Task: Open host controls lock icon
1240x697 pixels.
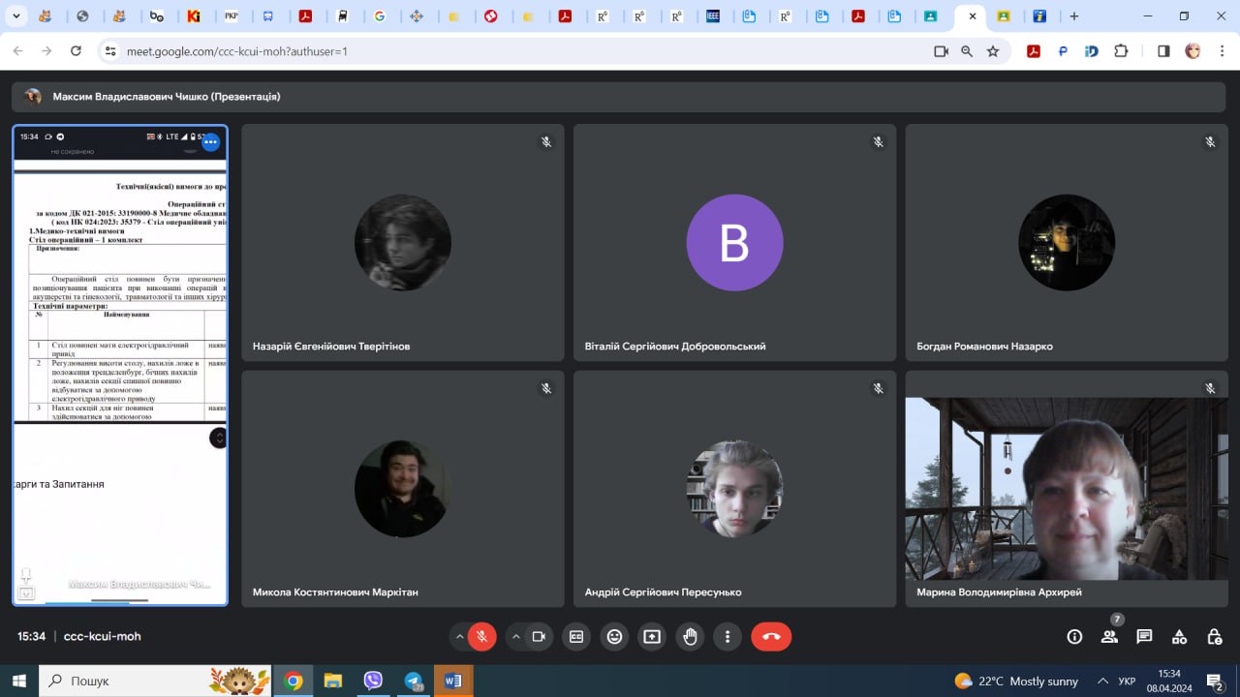Action: [x=1214, y=636]
